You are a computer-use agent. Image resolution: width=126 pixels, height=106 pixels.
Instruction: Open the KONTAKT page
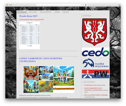tap(66, 12)
